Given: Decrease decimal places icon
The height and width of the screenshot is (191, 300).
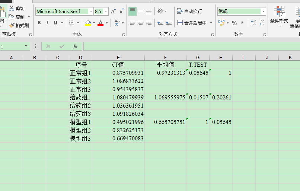Looking at the screenshot, I should (x=262, y=23).
